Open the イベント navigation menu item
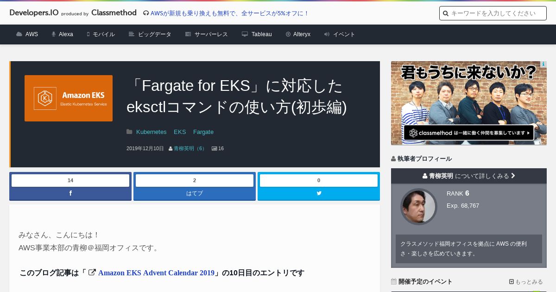 click(x=344, y=34)
